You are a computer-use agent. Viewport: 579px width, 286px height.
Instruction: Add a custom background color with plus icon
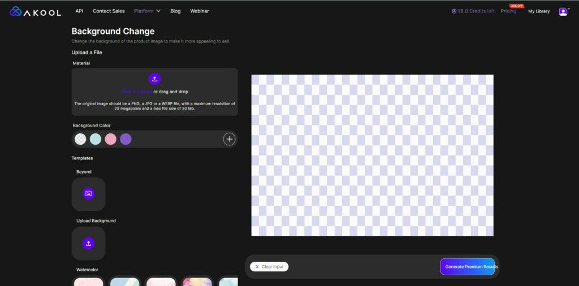229,139
